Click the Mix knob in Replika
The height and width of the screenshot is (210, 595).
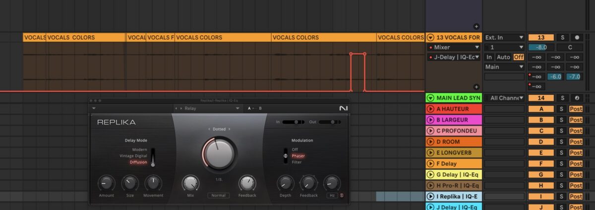click(190, 183)
